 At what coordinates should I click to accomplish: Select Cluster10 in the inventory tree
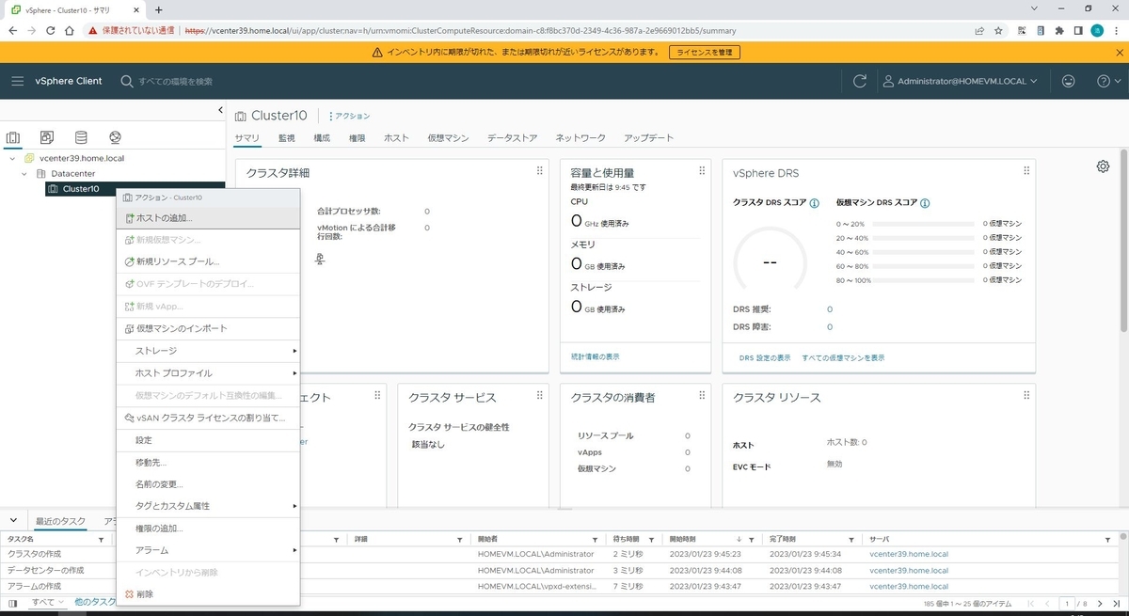coord(80,189)
